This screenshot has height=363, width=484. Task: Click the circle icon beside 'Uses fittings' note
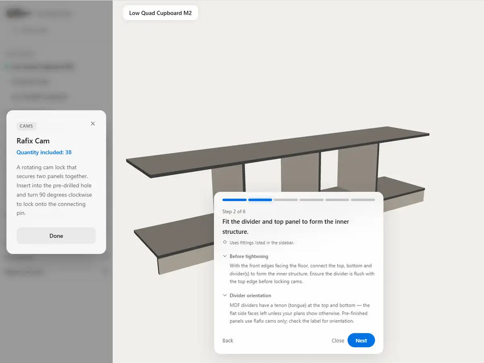point(225,242)
